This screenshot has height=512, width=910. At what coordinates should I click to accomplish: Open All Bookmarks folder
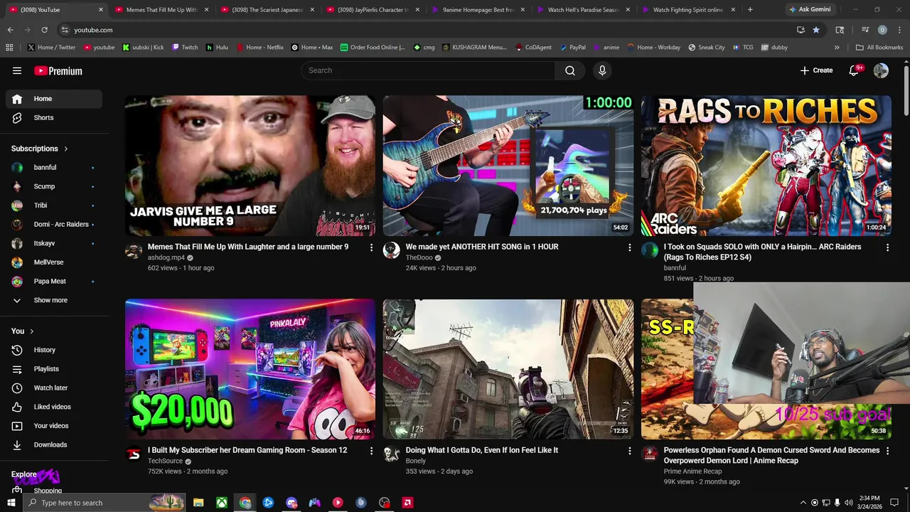pyautogui.click(x=879, y=48)
